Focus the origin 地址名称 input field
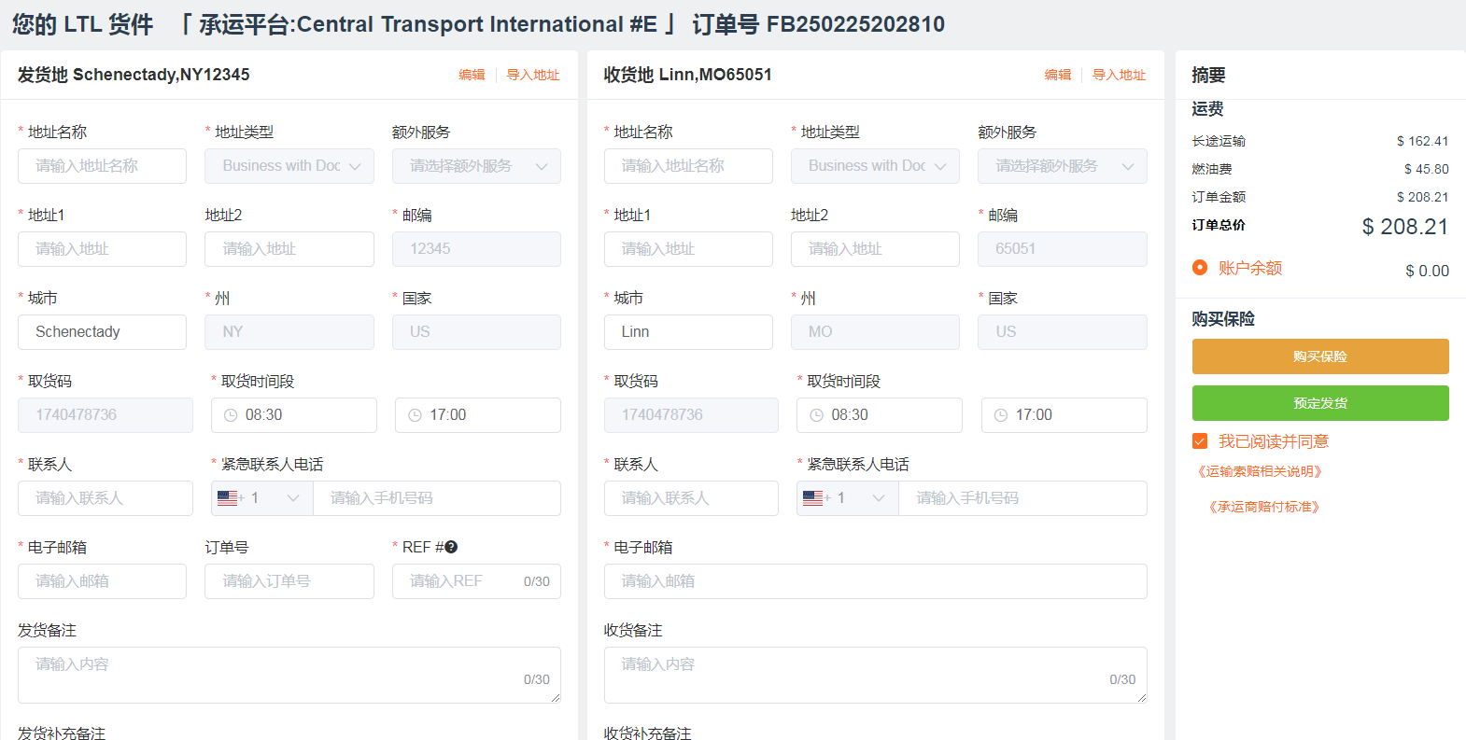Image resolution: width=1466 pixels, height=740 pixels. click(x=102, y=166)
